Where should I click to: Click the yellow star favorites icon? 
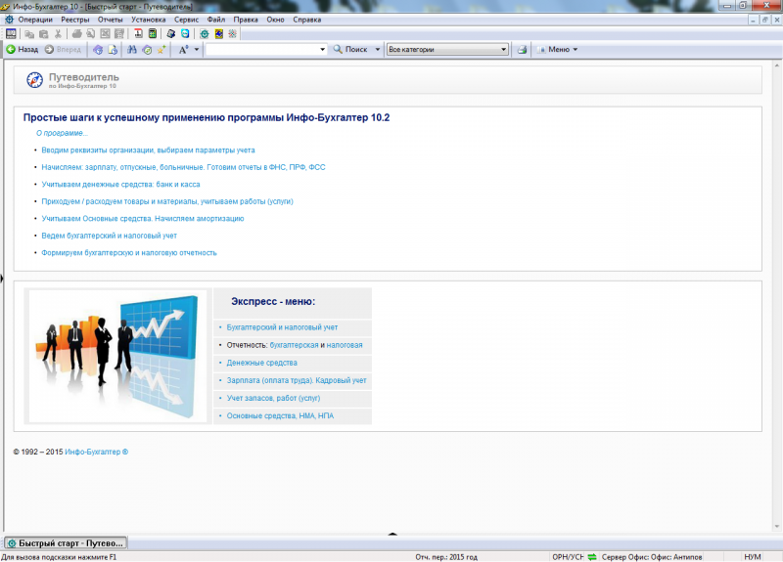161,50
